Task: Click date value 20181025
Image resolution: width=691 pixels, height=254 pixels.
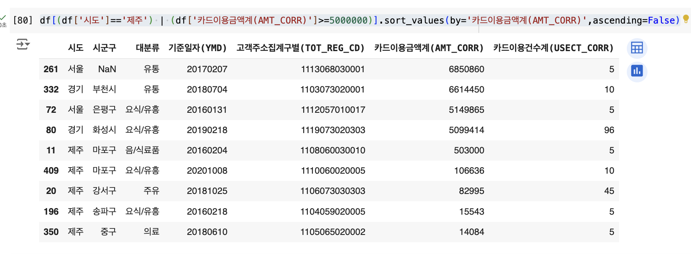Action: (x=207, y=191)
